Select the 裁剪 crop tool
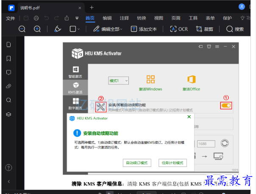The height and width of the screenshot is (194, 256). click(204, 29)
